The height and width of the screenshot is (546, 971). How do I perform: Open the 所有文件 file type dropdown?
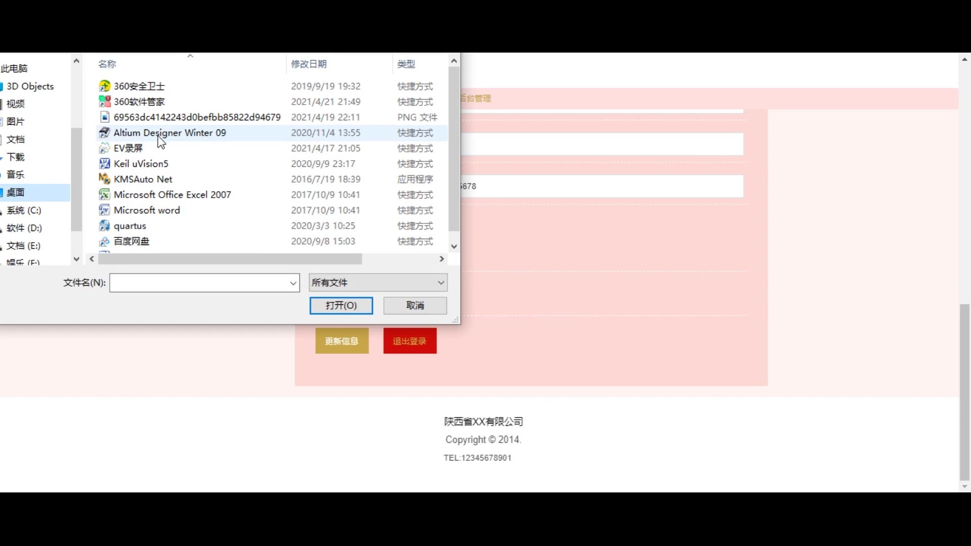378,283
